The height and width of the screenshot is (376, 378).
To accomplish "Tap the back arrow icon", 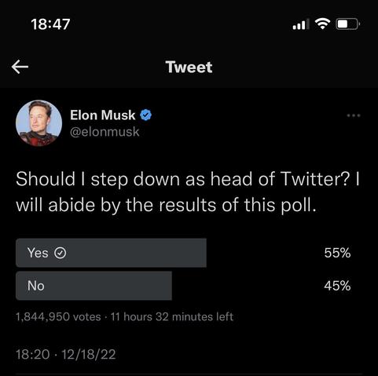I will pos(20,67).
